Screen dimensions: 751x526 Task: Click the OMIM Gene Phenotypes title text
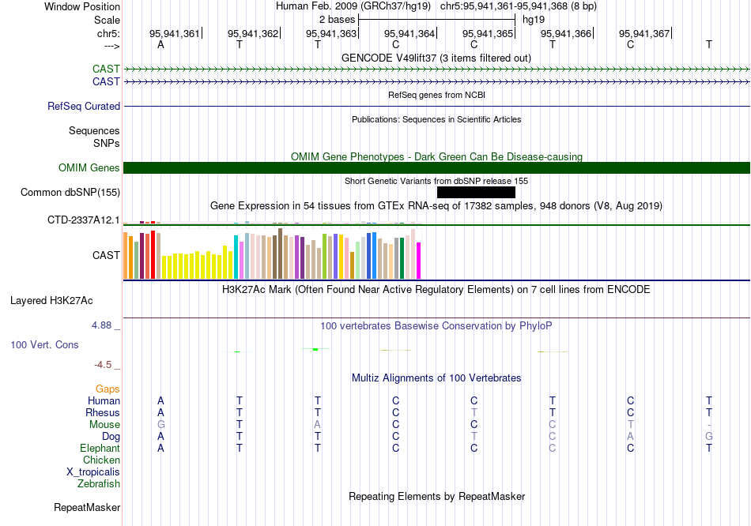(436, 156)
